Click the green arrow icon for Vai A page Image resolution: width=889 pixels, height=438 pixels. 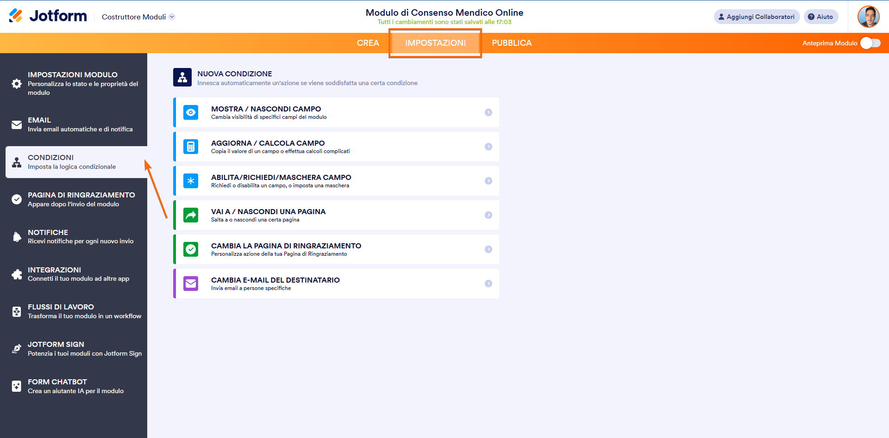click(191, 215)
